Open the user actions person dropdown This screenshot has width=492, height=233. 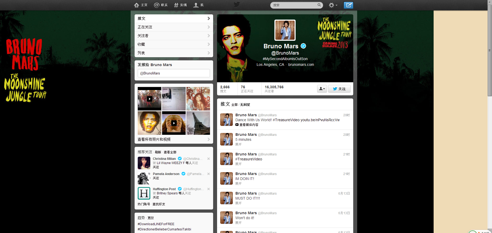click(x=322, y=89)
